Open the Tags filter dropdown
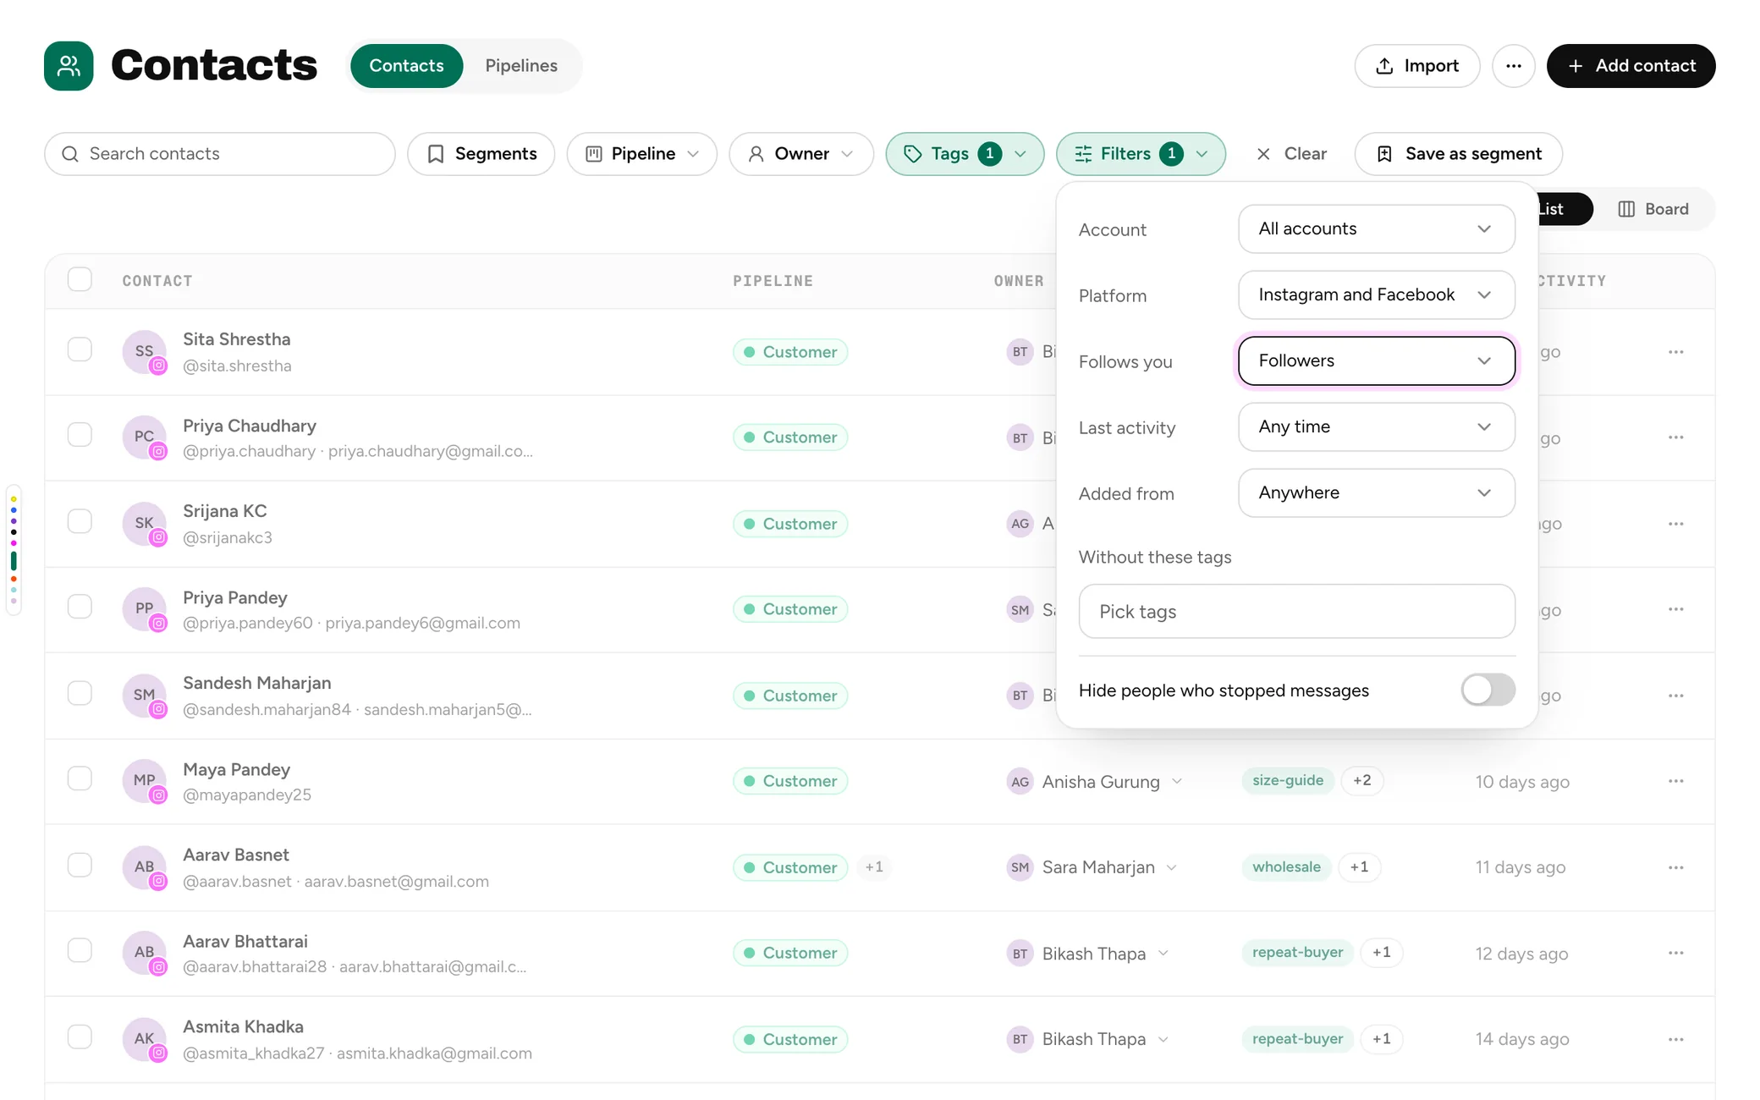This screenshot has height=1100, width=1760. 965,154
